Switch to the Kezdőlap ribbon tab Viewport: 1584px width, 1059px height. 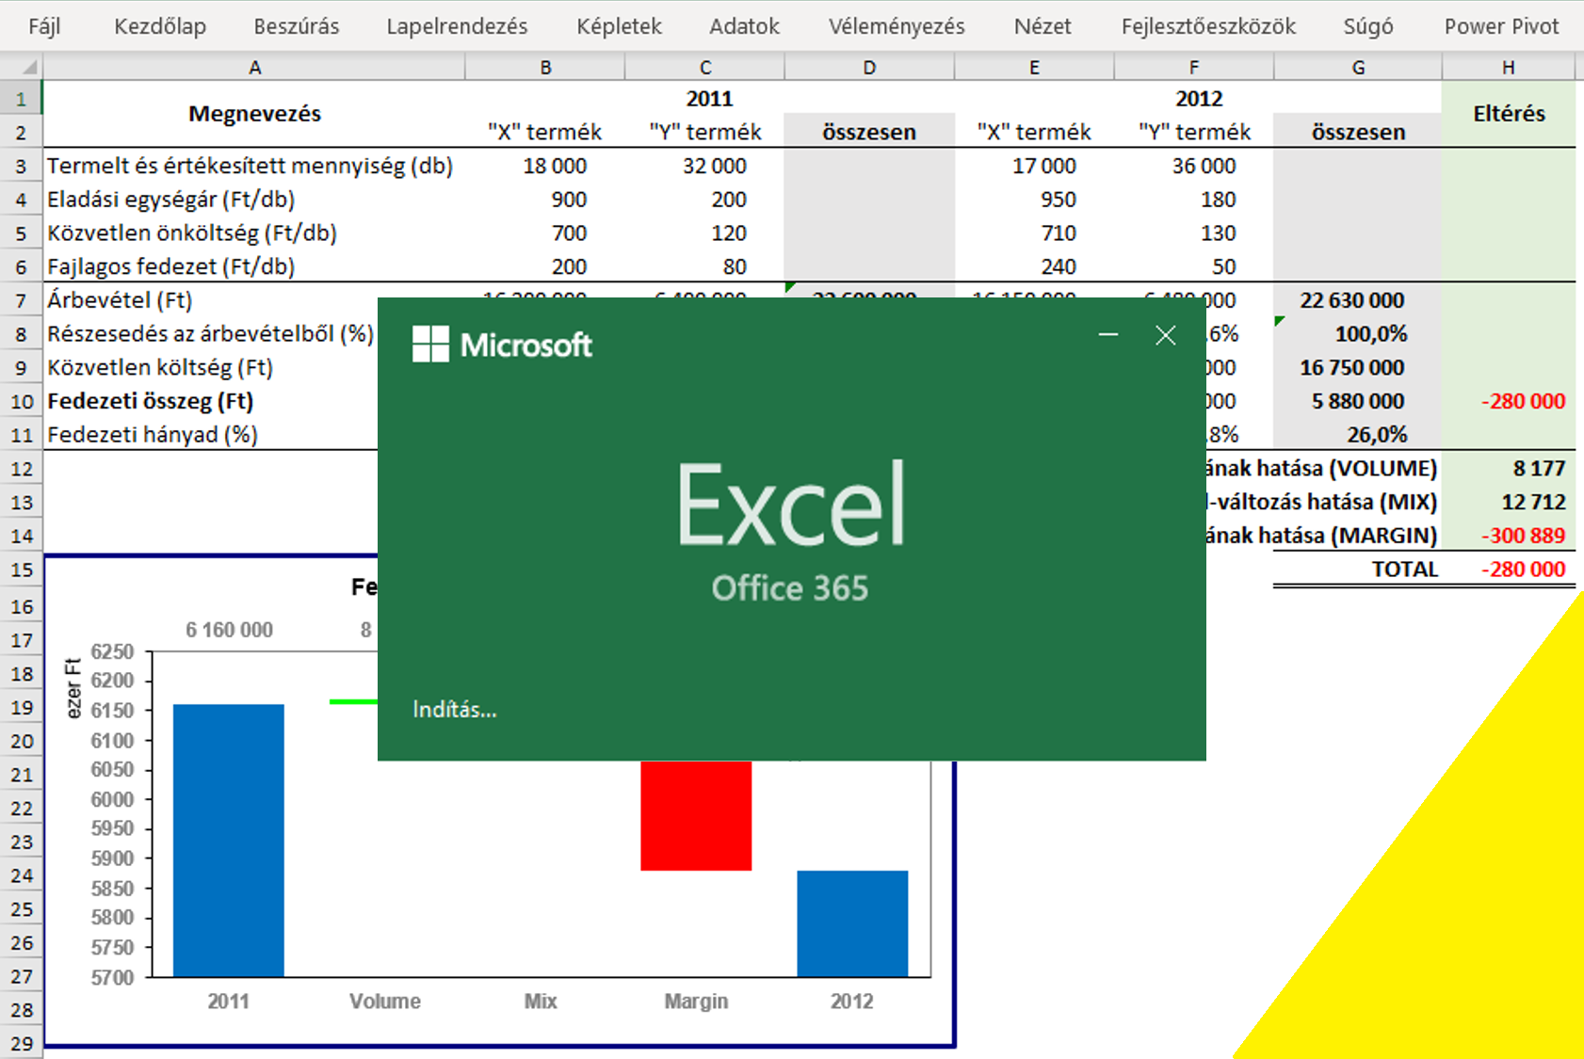[x=160, y=26]
